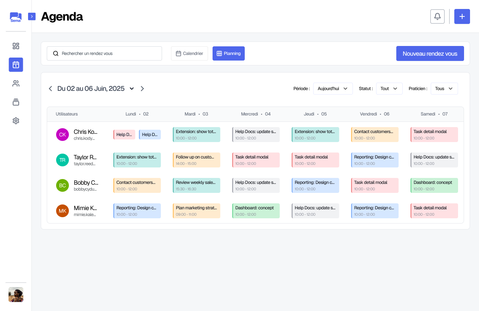Click the Nouveau rendez vous button
The image size is (479, 311).
coord(430,53)
